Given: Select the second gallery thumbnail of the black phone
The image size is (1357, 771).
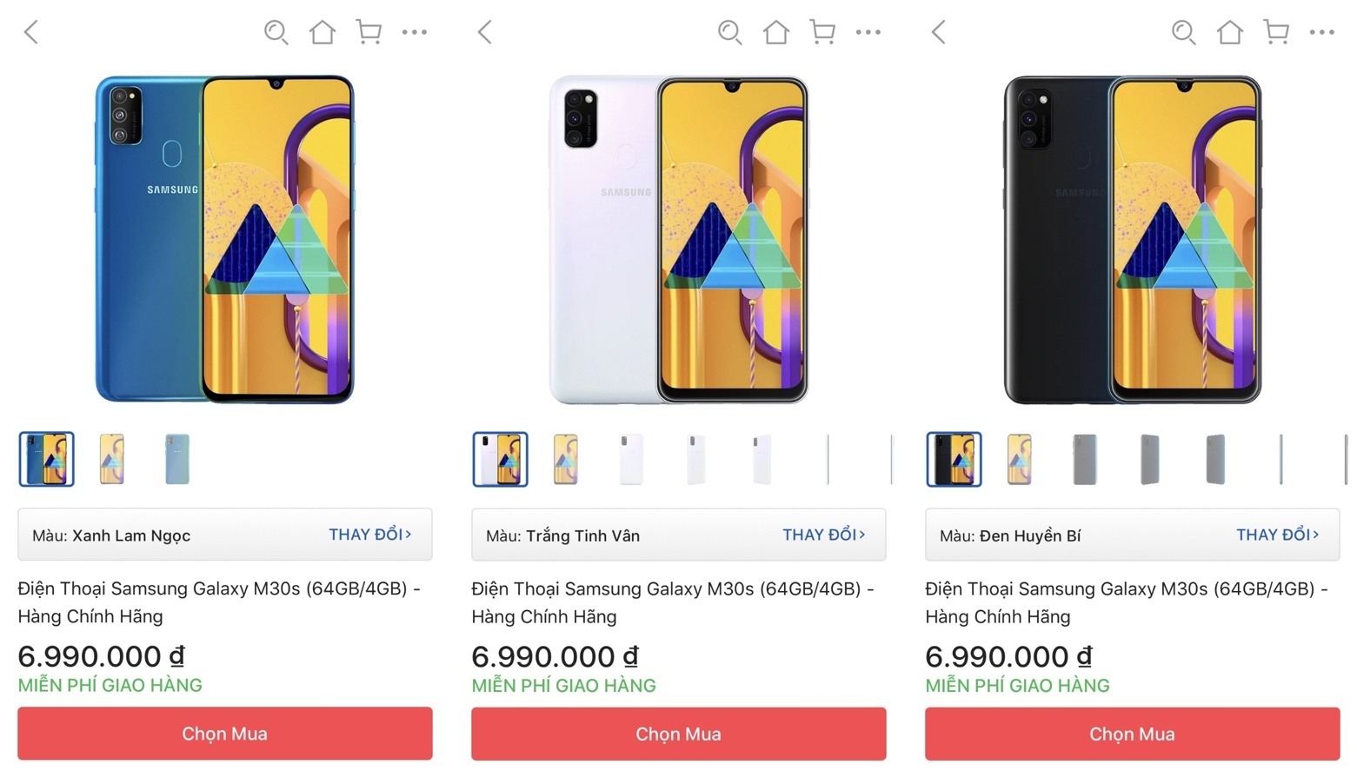Looking at the screenshot, I should click(x=1018, y=459).
